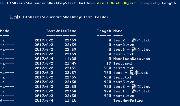Click the Length column header
This screenshot has width=180, height=106.
coord(104,31)
